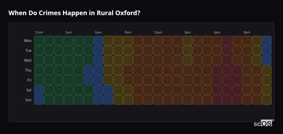Viewport: 283px width, 134px height.
Task: Click the Monday 9am yellow cell
Action: [x=128, y=41]
